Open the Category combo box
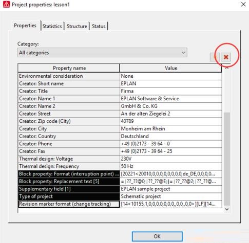 coord(102,53)
